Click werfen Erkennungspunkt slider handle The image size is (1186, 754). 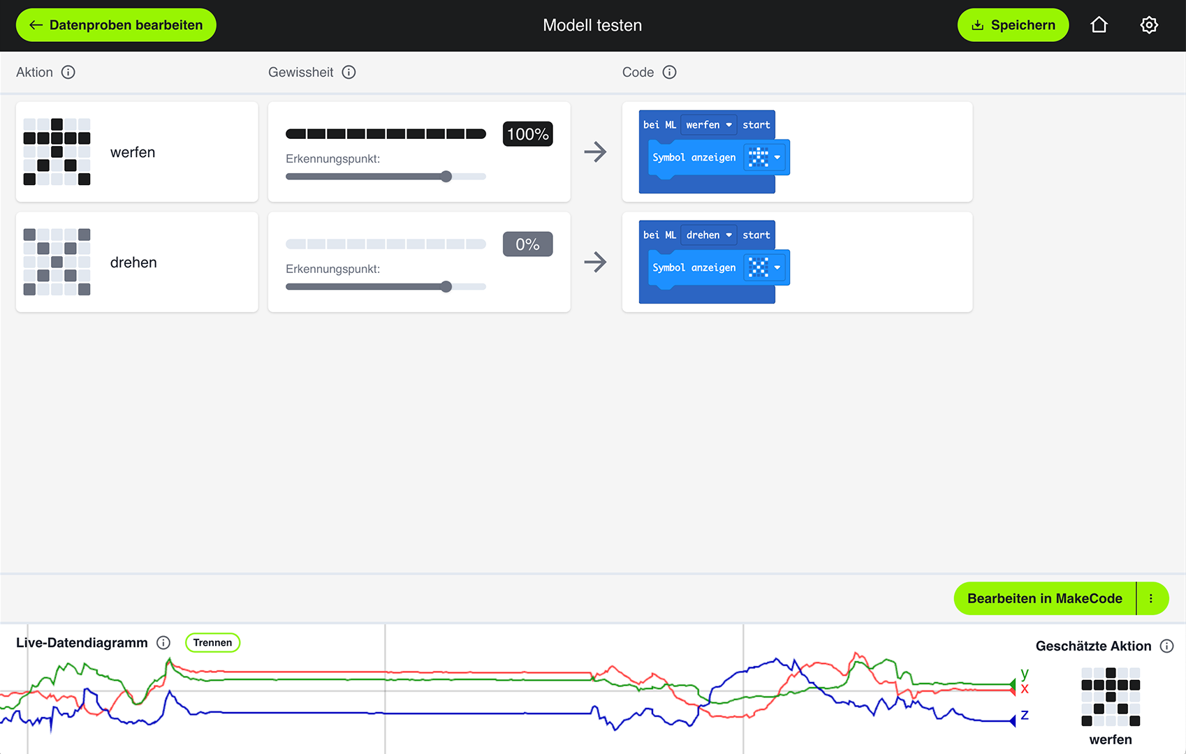tap(446, 177)
